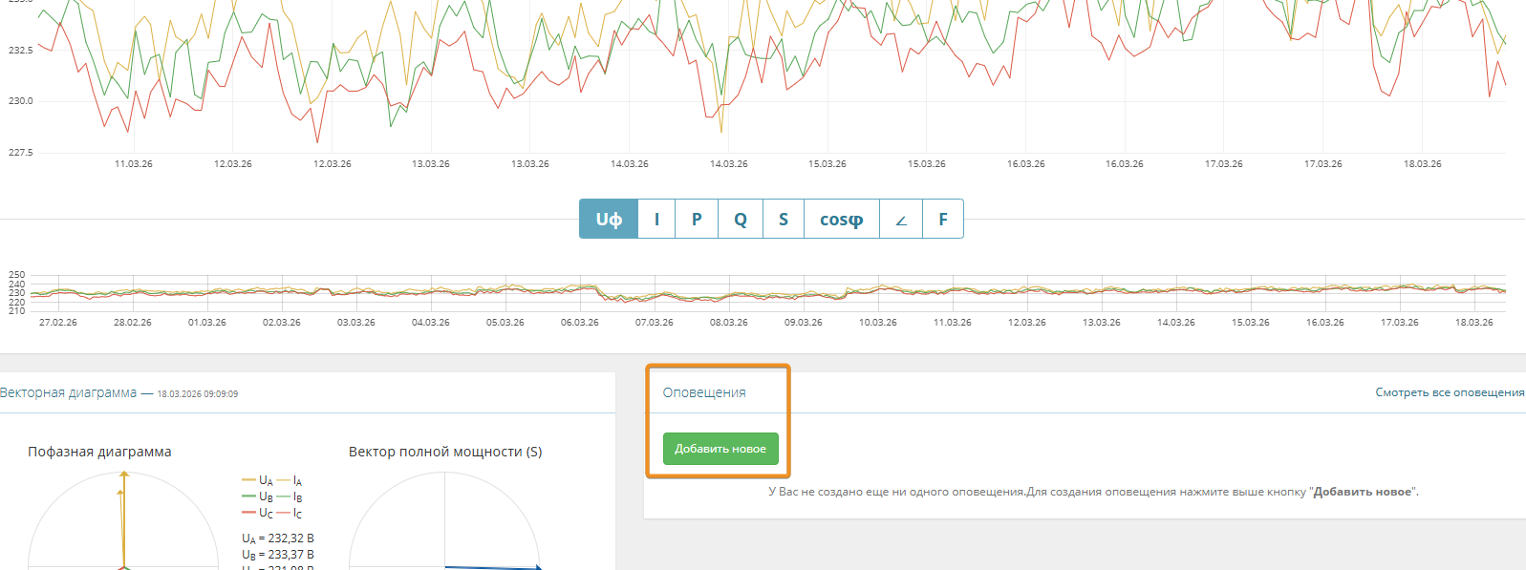This screenshot has height=570, width=1526.
Task: Select the F frequency tab
Action: [x=943, y=220]
